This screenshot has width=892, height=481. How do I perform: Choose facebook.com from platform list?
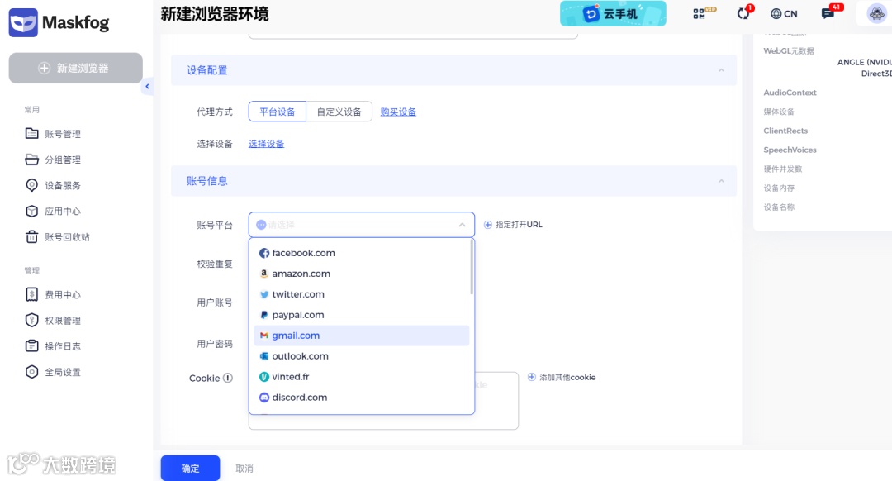pos(361,253)
